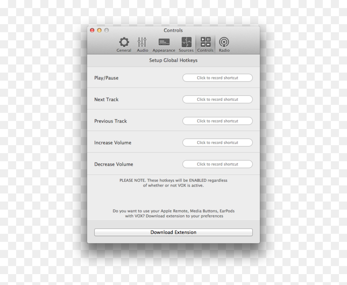This screenshot has width=347, height=285.
Task: Record shortcut for Increase Volume
Action: pyautogui.click(x=217, y=143)
